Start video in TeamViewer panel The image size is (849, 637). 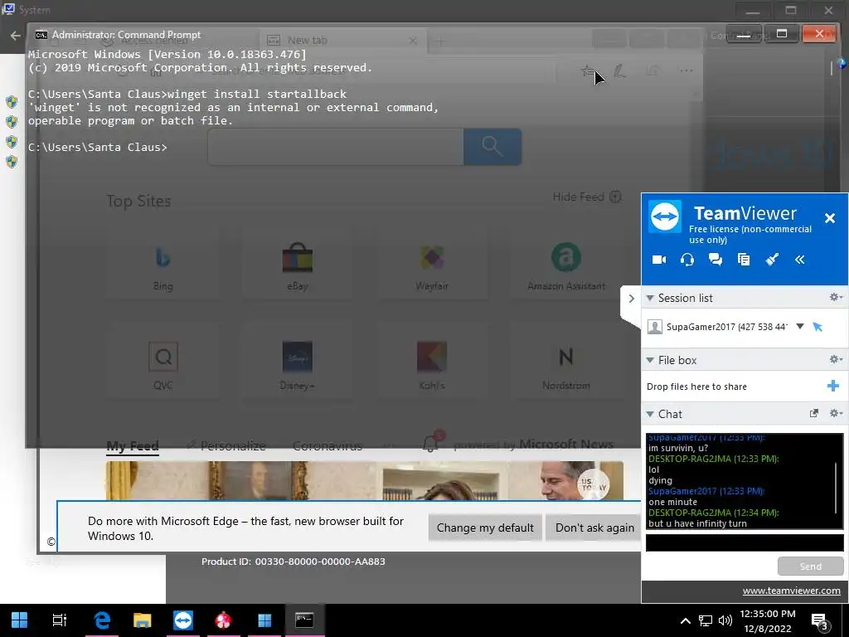659,260
